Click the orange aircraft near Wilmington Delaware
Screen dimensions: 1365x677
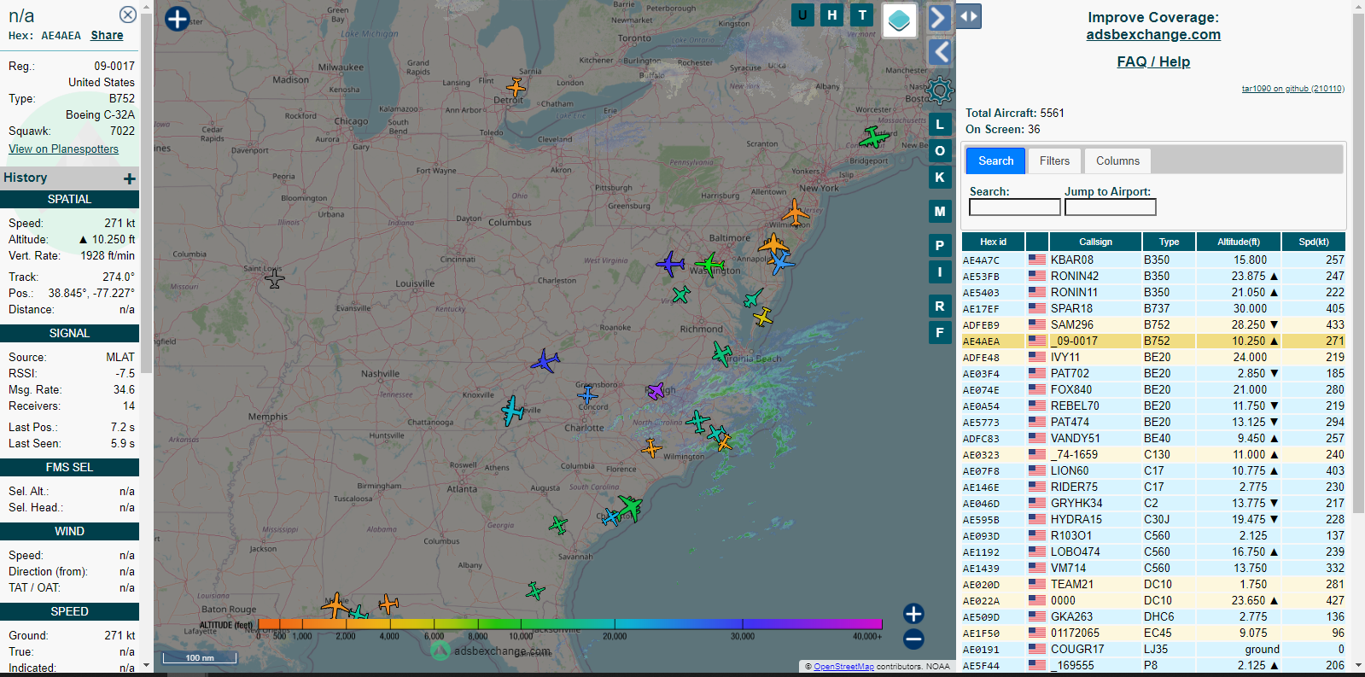pyautogui.click(x=795, y=213)
